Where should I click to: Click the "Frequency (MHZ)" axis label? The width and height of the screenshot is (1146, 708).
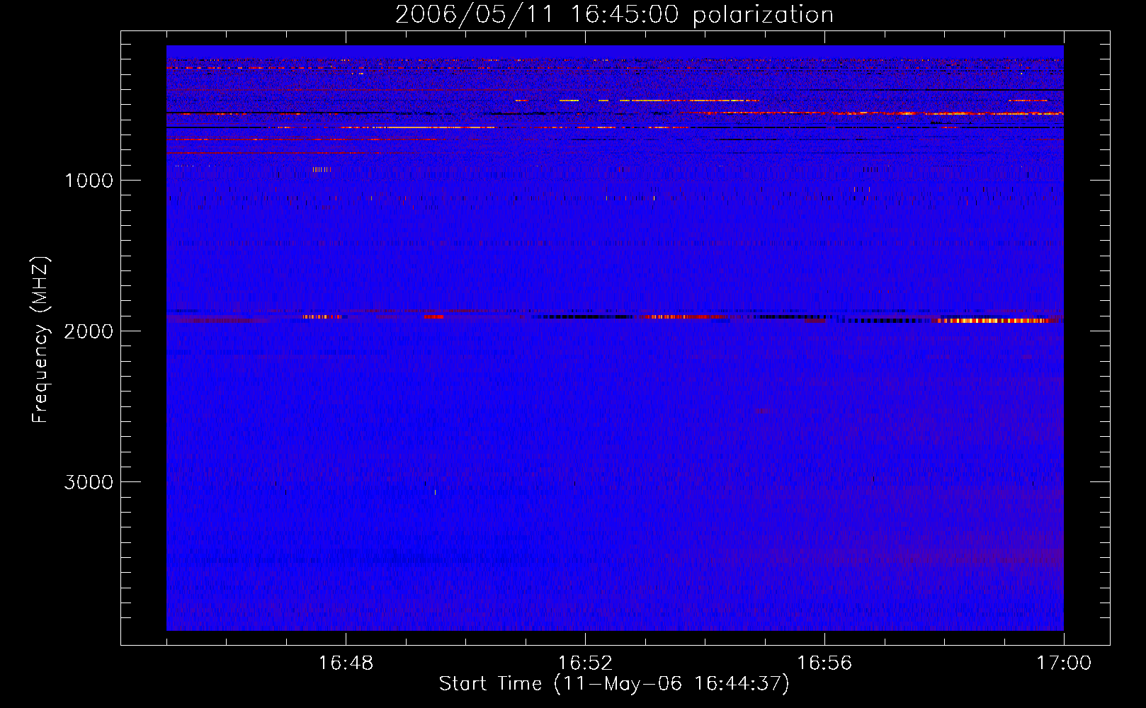click(40, 339)
